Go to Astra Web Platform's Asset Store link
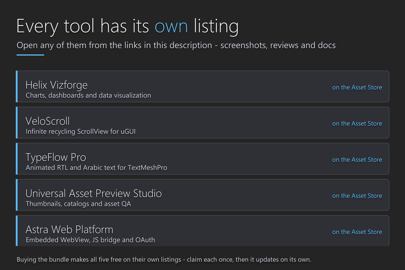Image resolution: width=405 pixels, height=270 pixels. 357,232
